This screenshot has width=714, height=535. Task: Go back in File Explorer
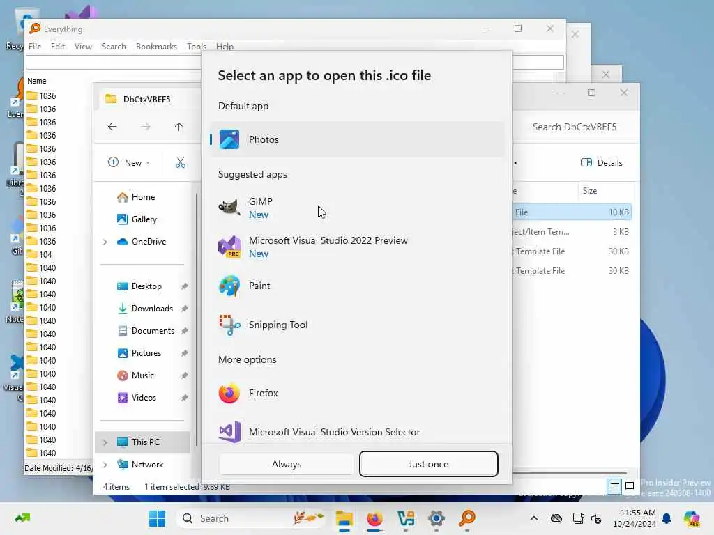point(112,127)
